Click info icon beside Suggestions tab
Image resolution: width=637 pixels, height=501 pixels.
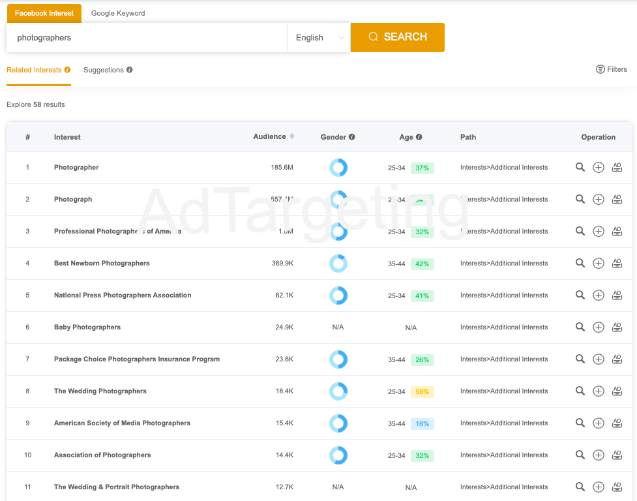coord(130,70)
